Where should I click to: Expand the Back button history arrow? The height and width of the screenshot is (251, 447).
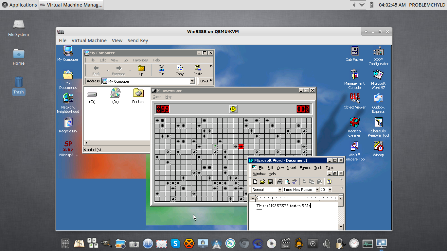point(107,70)
